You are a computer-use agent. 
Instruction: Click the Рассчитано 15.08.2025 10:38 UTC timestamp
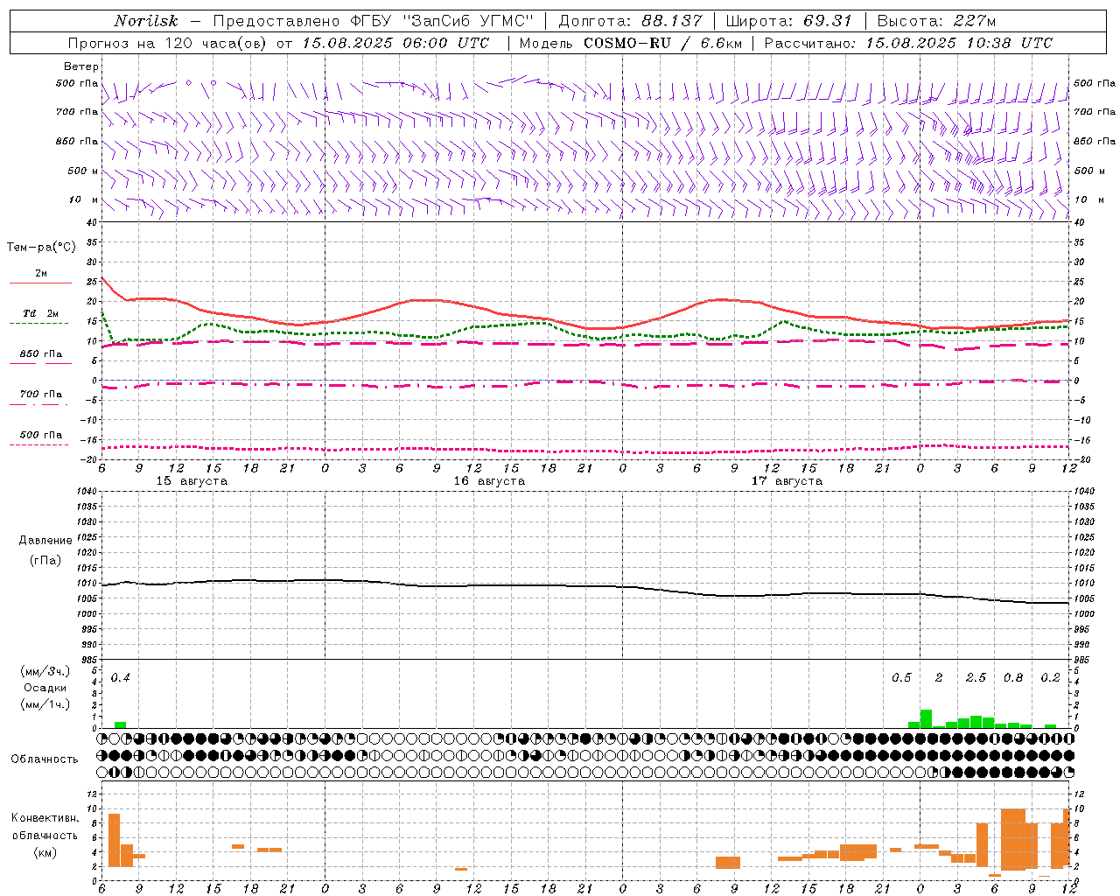click(908, 43)
